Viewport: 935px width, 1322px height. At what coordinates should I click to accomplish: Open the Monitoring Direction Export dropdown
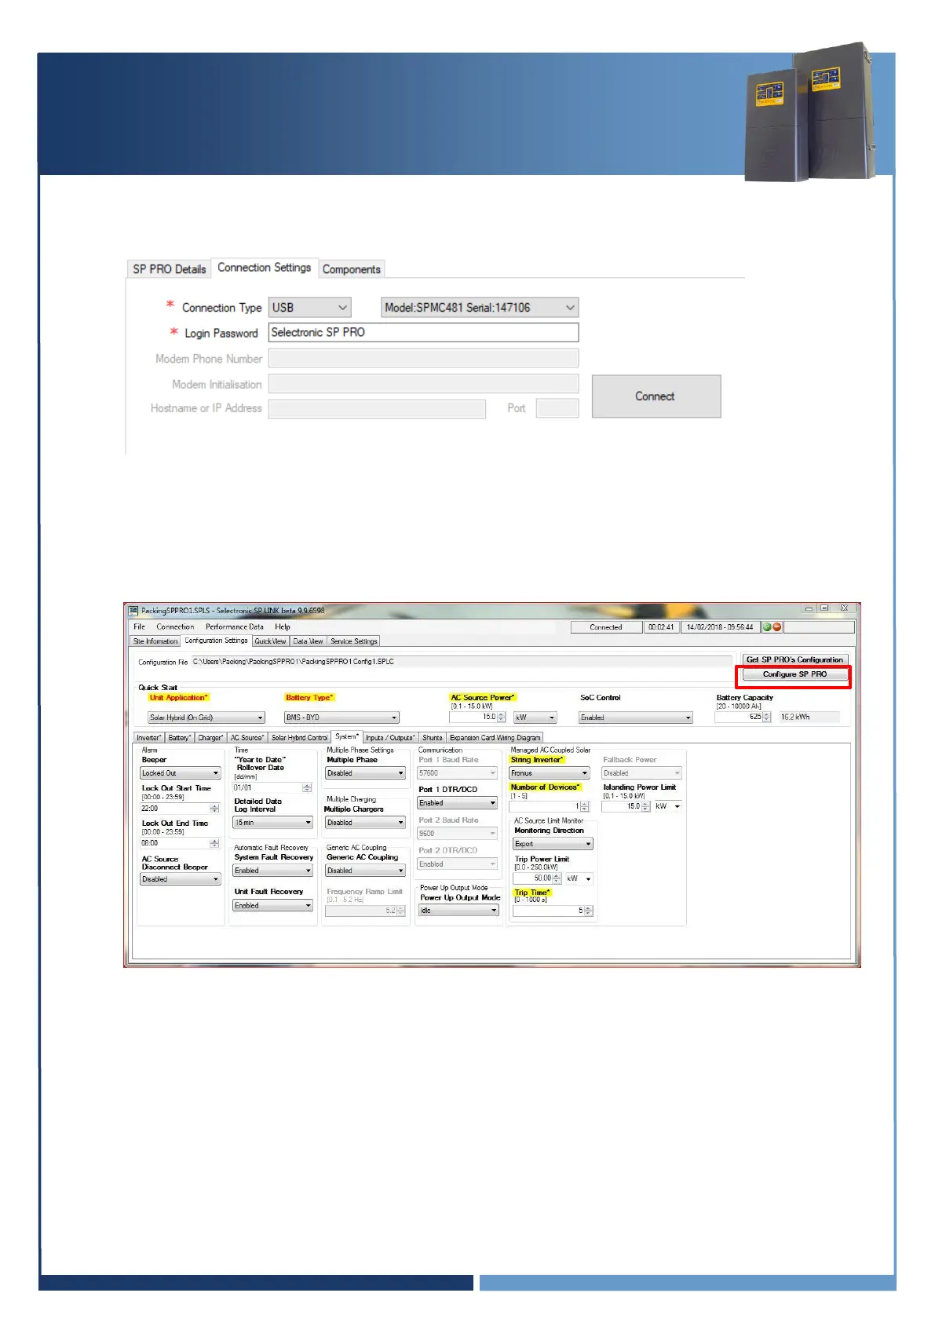553,844
